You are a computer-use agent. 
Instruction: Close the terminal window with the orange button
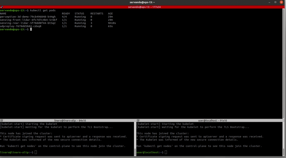pyautogui.click(x=281, y=3)
